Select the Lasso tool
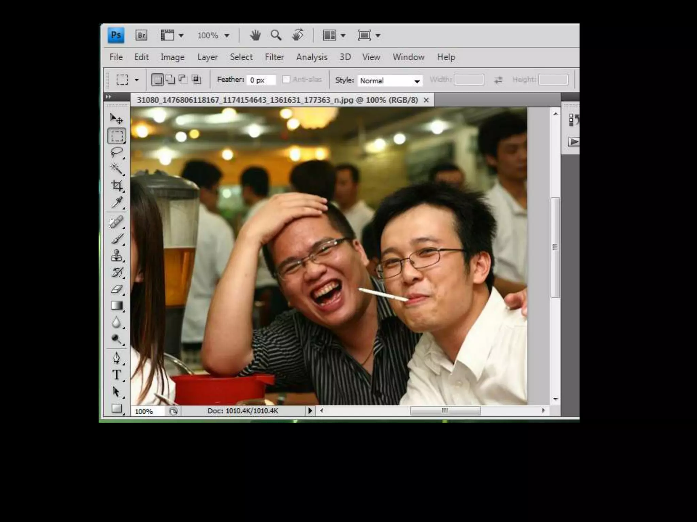This screenshot has height=522, width=697. tap(117, 152)
